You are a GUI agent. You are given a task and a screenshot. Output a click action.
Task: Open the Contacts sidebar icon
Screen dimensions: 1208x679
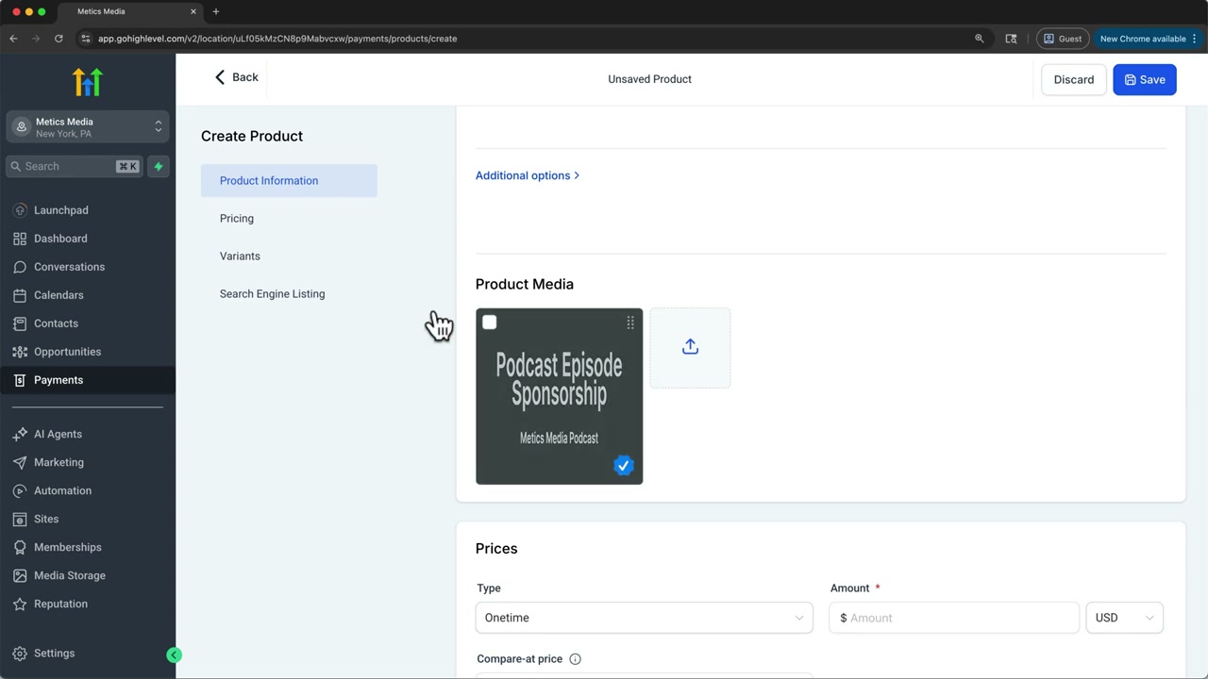tap(20, 323)
